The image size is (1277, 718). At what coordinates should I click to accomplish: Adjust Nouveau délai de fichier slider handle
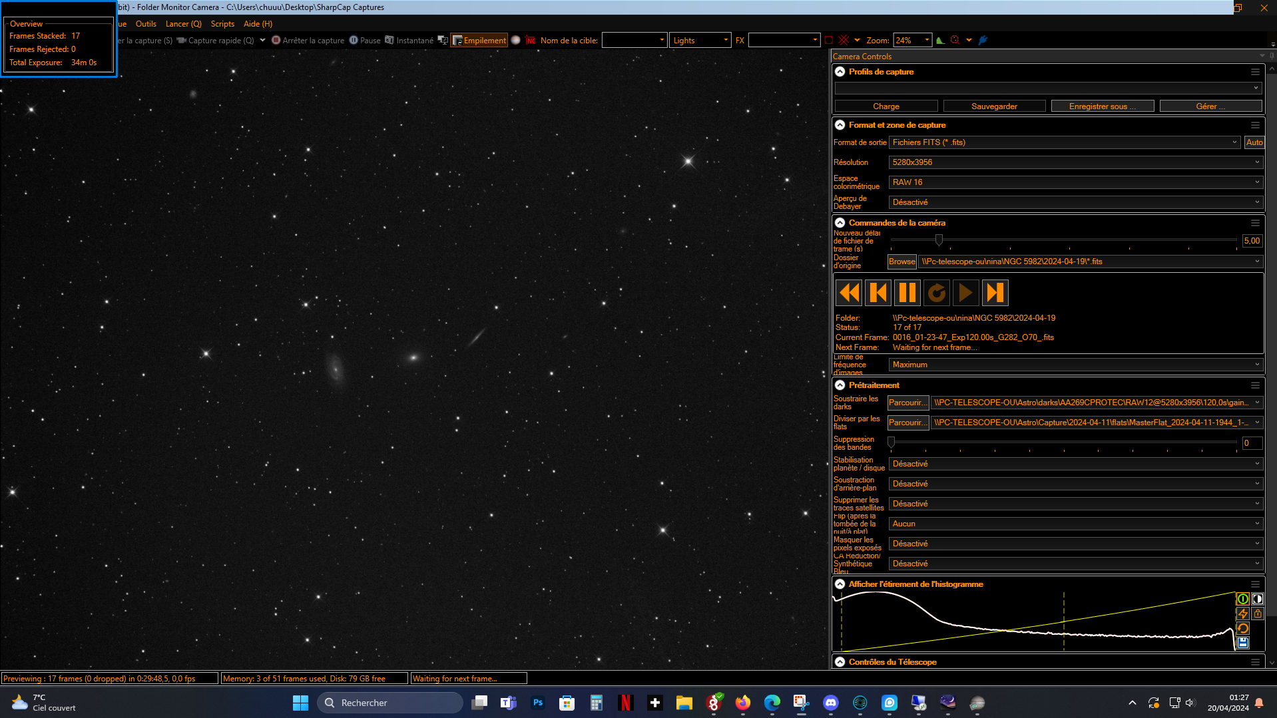pos(939,240)
